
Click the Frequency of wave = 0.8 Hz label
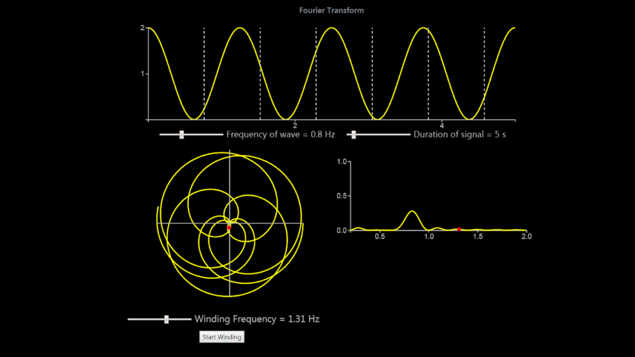point(280,134)
